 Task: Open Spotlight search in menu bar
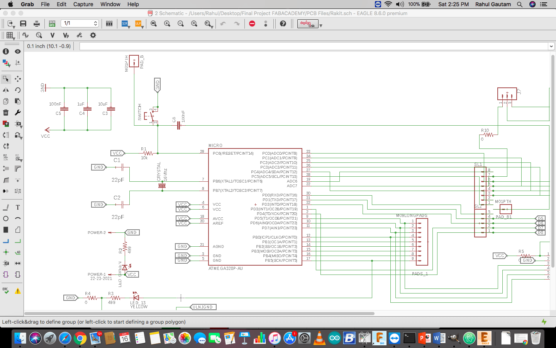coord(520,4)
